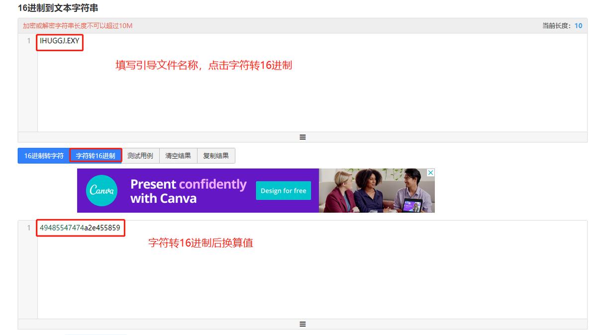Click the 16进制到文本字符串 page heading
The height and width of the screenshot is (335, 597).
(58, 8)
